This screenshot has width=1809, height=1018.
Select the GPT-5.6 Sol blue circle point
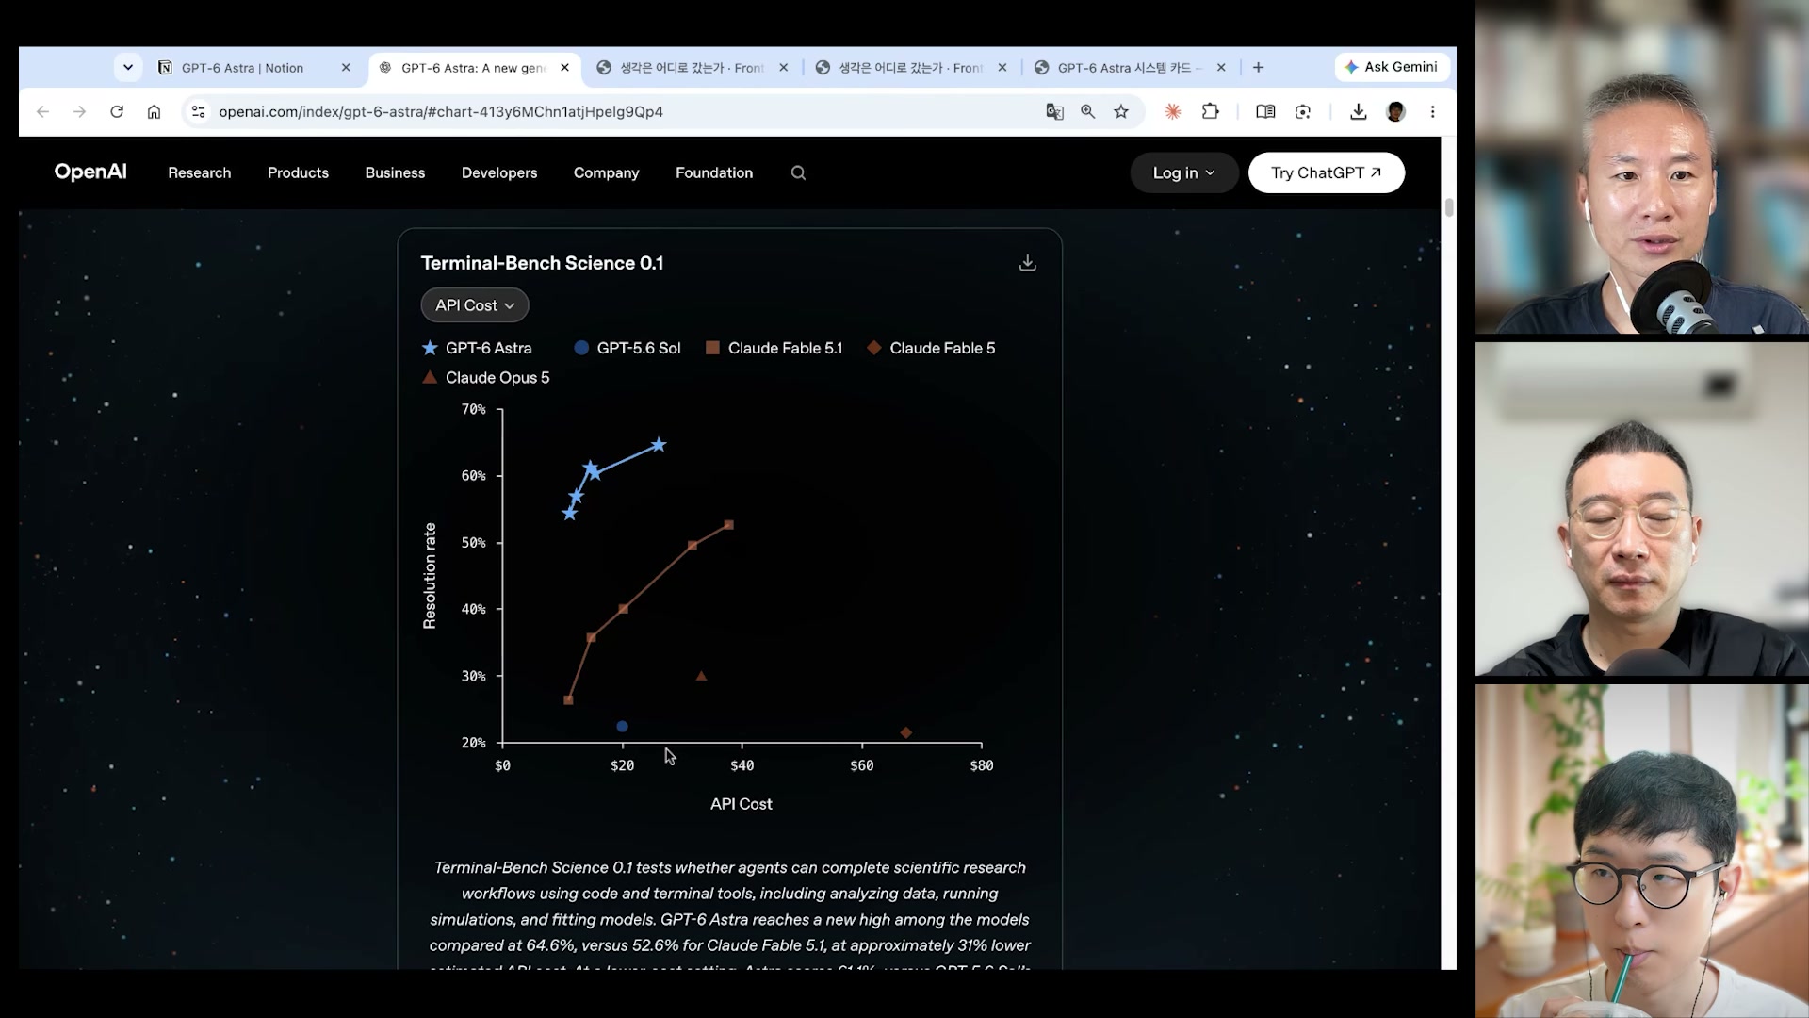(x=622, y=727)
